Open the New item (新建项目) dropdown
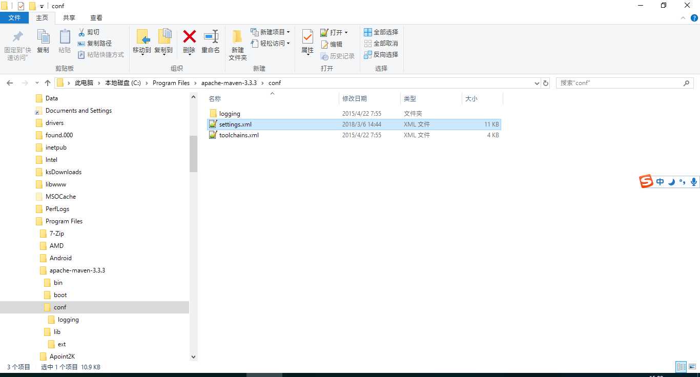700x377 pixels. point(271,32)
